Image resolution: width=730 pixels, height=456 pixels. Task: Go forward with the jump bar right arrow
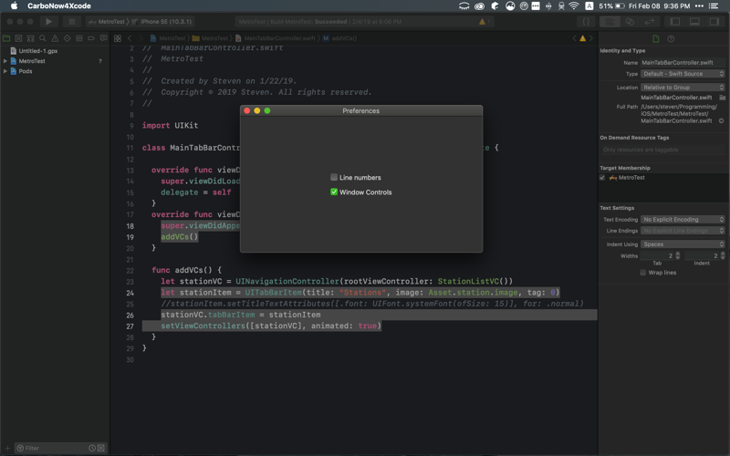(141, 38)
